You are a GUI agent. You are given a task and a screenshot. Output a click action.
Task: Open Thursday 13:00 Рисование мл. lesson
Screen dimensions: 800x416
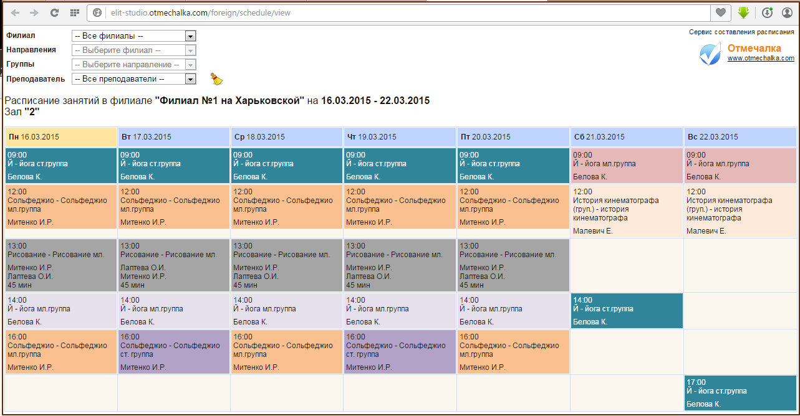click(x=400, y=265)
